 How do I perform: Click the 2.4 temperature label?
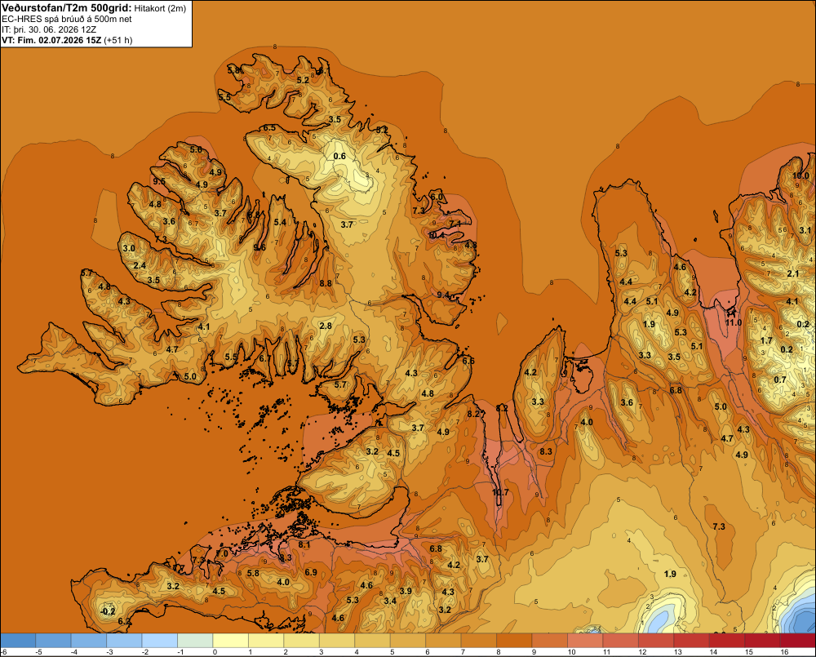point(140,265)
